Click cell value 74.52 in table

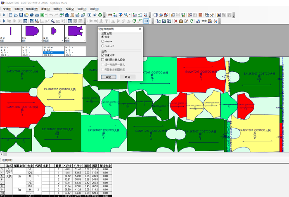click(68, 176)
